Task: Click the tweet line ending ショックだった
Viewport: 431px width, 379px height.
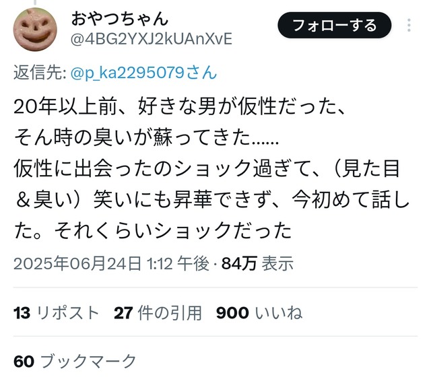Action: 153,230
